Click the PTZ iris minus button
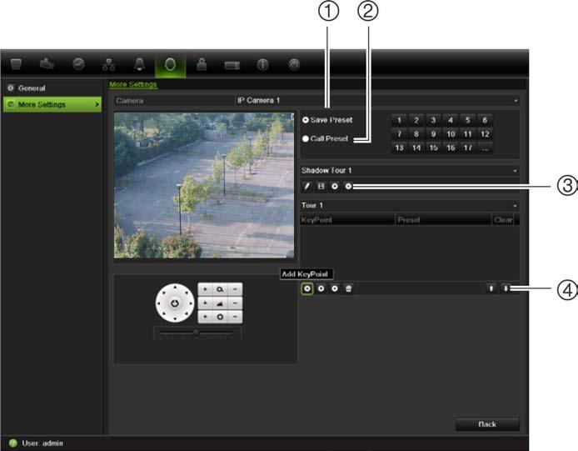This screenshot has width=578, height=451. click(235, 317)
